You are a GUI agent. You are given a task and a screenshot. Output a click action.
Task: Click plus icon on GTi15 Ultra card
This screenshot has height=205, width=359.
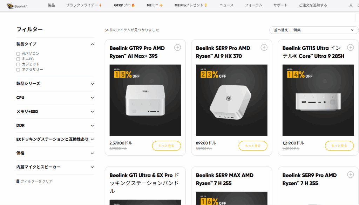click(x=350, y=48)
